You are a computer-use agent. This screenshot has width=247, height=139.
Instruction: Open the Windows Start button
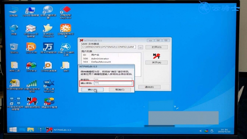13,130
